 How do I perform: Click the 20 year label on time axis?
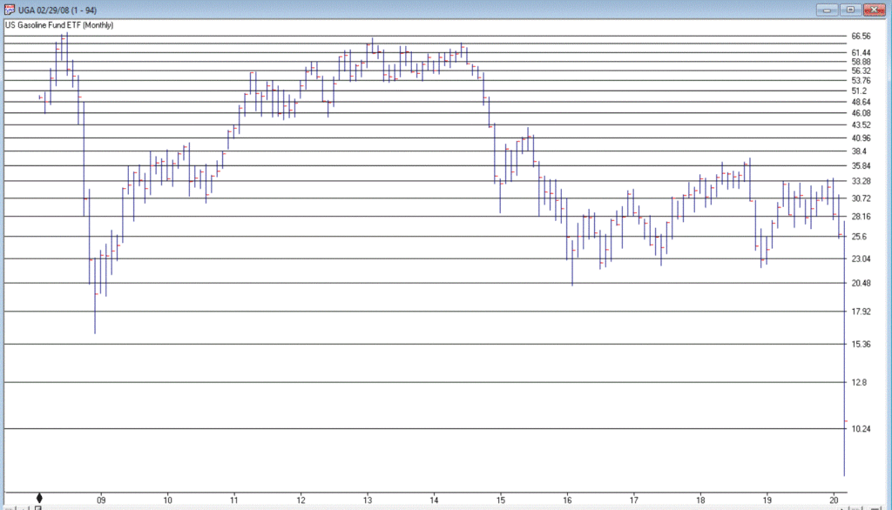point(834,500)
